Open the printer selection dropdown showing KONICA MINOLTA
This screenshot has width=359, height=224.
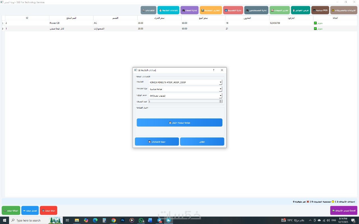click(185, 82)
